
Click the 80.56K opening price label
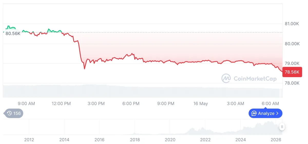point(13,33)
